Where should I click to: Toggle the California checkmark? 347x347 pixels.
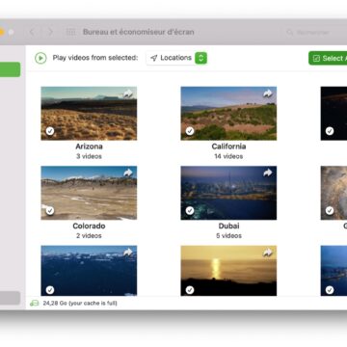click(x=190, y=131)
